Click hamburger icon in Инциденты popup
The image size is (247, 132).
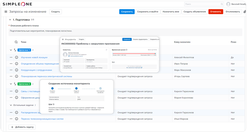[63, 39]
